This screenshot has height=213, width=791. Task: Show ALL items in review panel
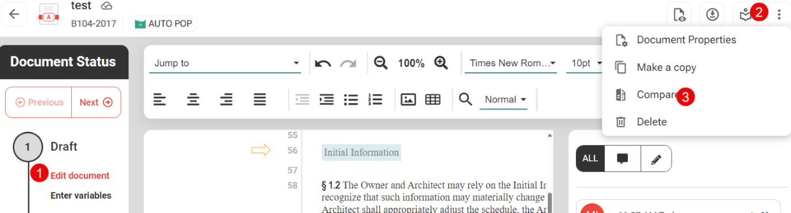[x=590, y=159]
